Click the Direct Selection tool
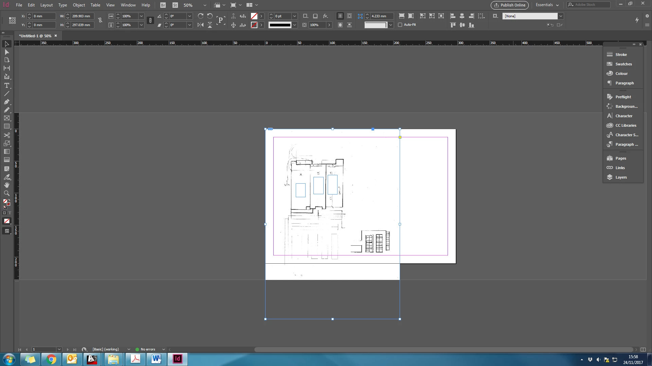The height and width of the screenshot is (366, 652). [x=6, y=52]
